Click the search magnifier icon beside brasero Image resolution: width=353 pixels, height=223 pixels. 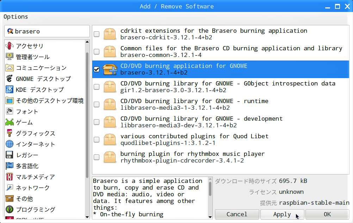click(10, 31)
